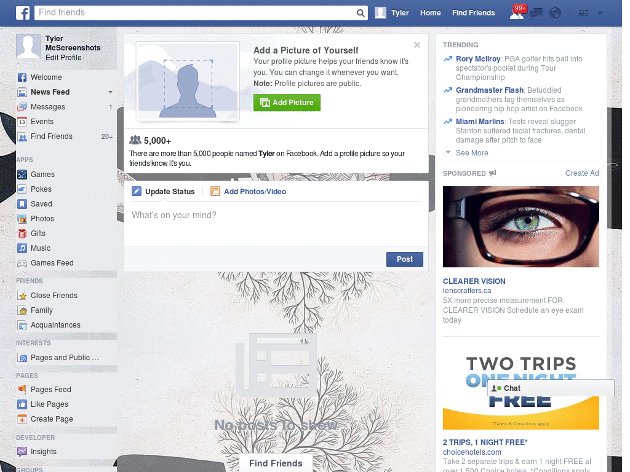Click the eyeglasses ad image

pos(520,227)
